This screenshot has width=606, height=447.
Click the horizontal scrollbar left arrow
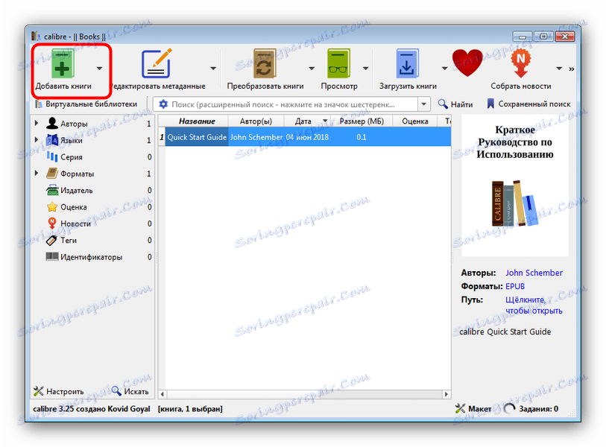[x=162, y=394]
